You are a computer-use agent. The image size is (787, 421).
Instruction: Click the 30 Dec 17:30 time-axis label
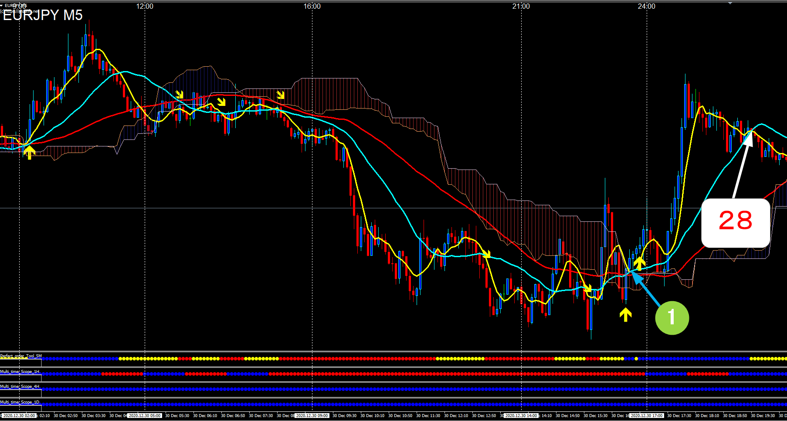[x=679, y=416]
